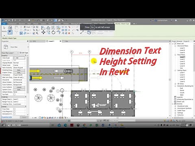Switch to Architecture ribbon tab
The width and height of the screenshot is (195, 146).
pyautogui.click(x=12, y=24)
